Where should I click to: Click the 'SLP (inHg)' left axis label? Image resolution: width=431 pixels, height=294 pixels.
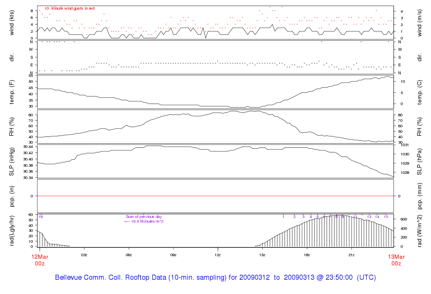coord(11,161)
